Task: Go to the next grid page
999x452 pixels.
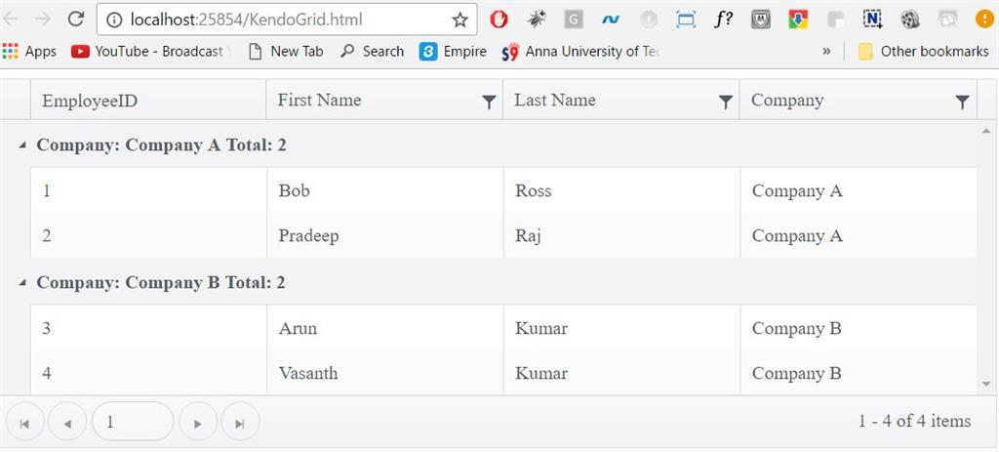Action: 198,423
